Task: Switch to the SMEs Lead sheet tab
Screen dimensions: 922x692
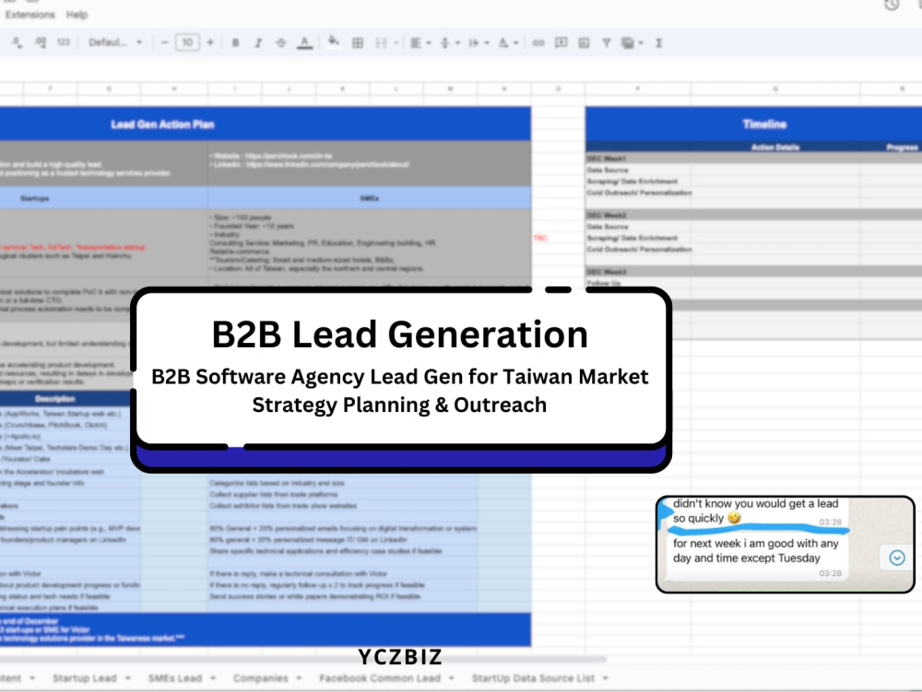Action: pos(174,678)
